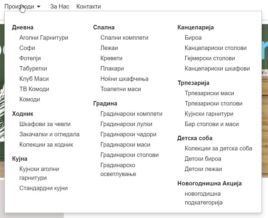Viewport: 268px width, 218px height.
Task: Click the Новогоднишна Акција heading
Action: 209,183
